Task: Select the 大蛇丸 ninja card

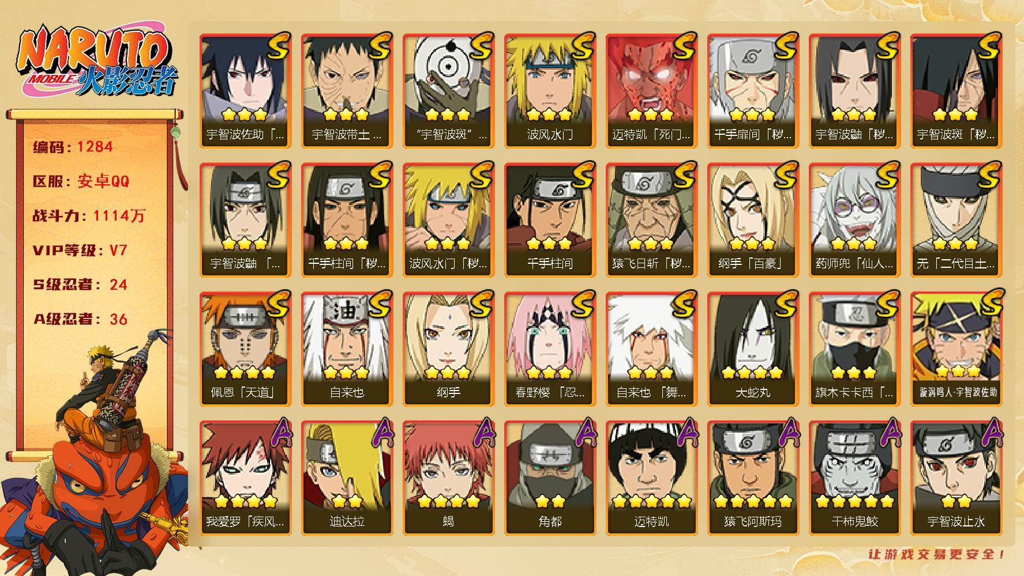Action: (x=752, y=348)
